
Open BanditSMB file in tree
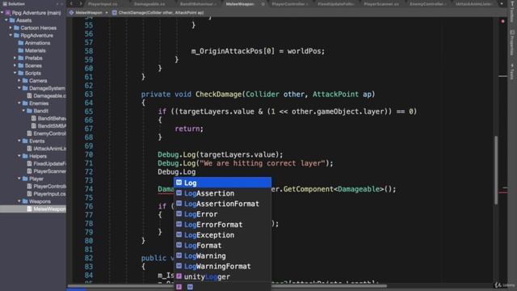click(x=48, y=126)
